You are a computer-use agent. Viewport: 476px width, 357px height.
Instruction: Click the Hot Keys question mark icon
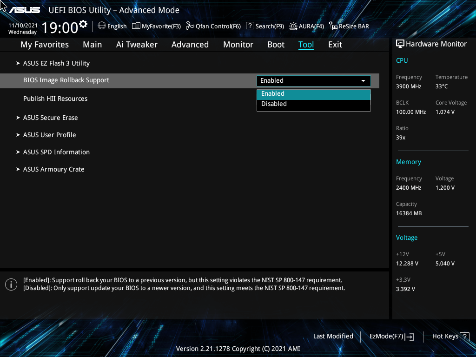[464, 337]
